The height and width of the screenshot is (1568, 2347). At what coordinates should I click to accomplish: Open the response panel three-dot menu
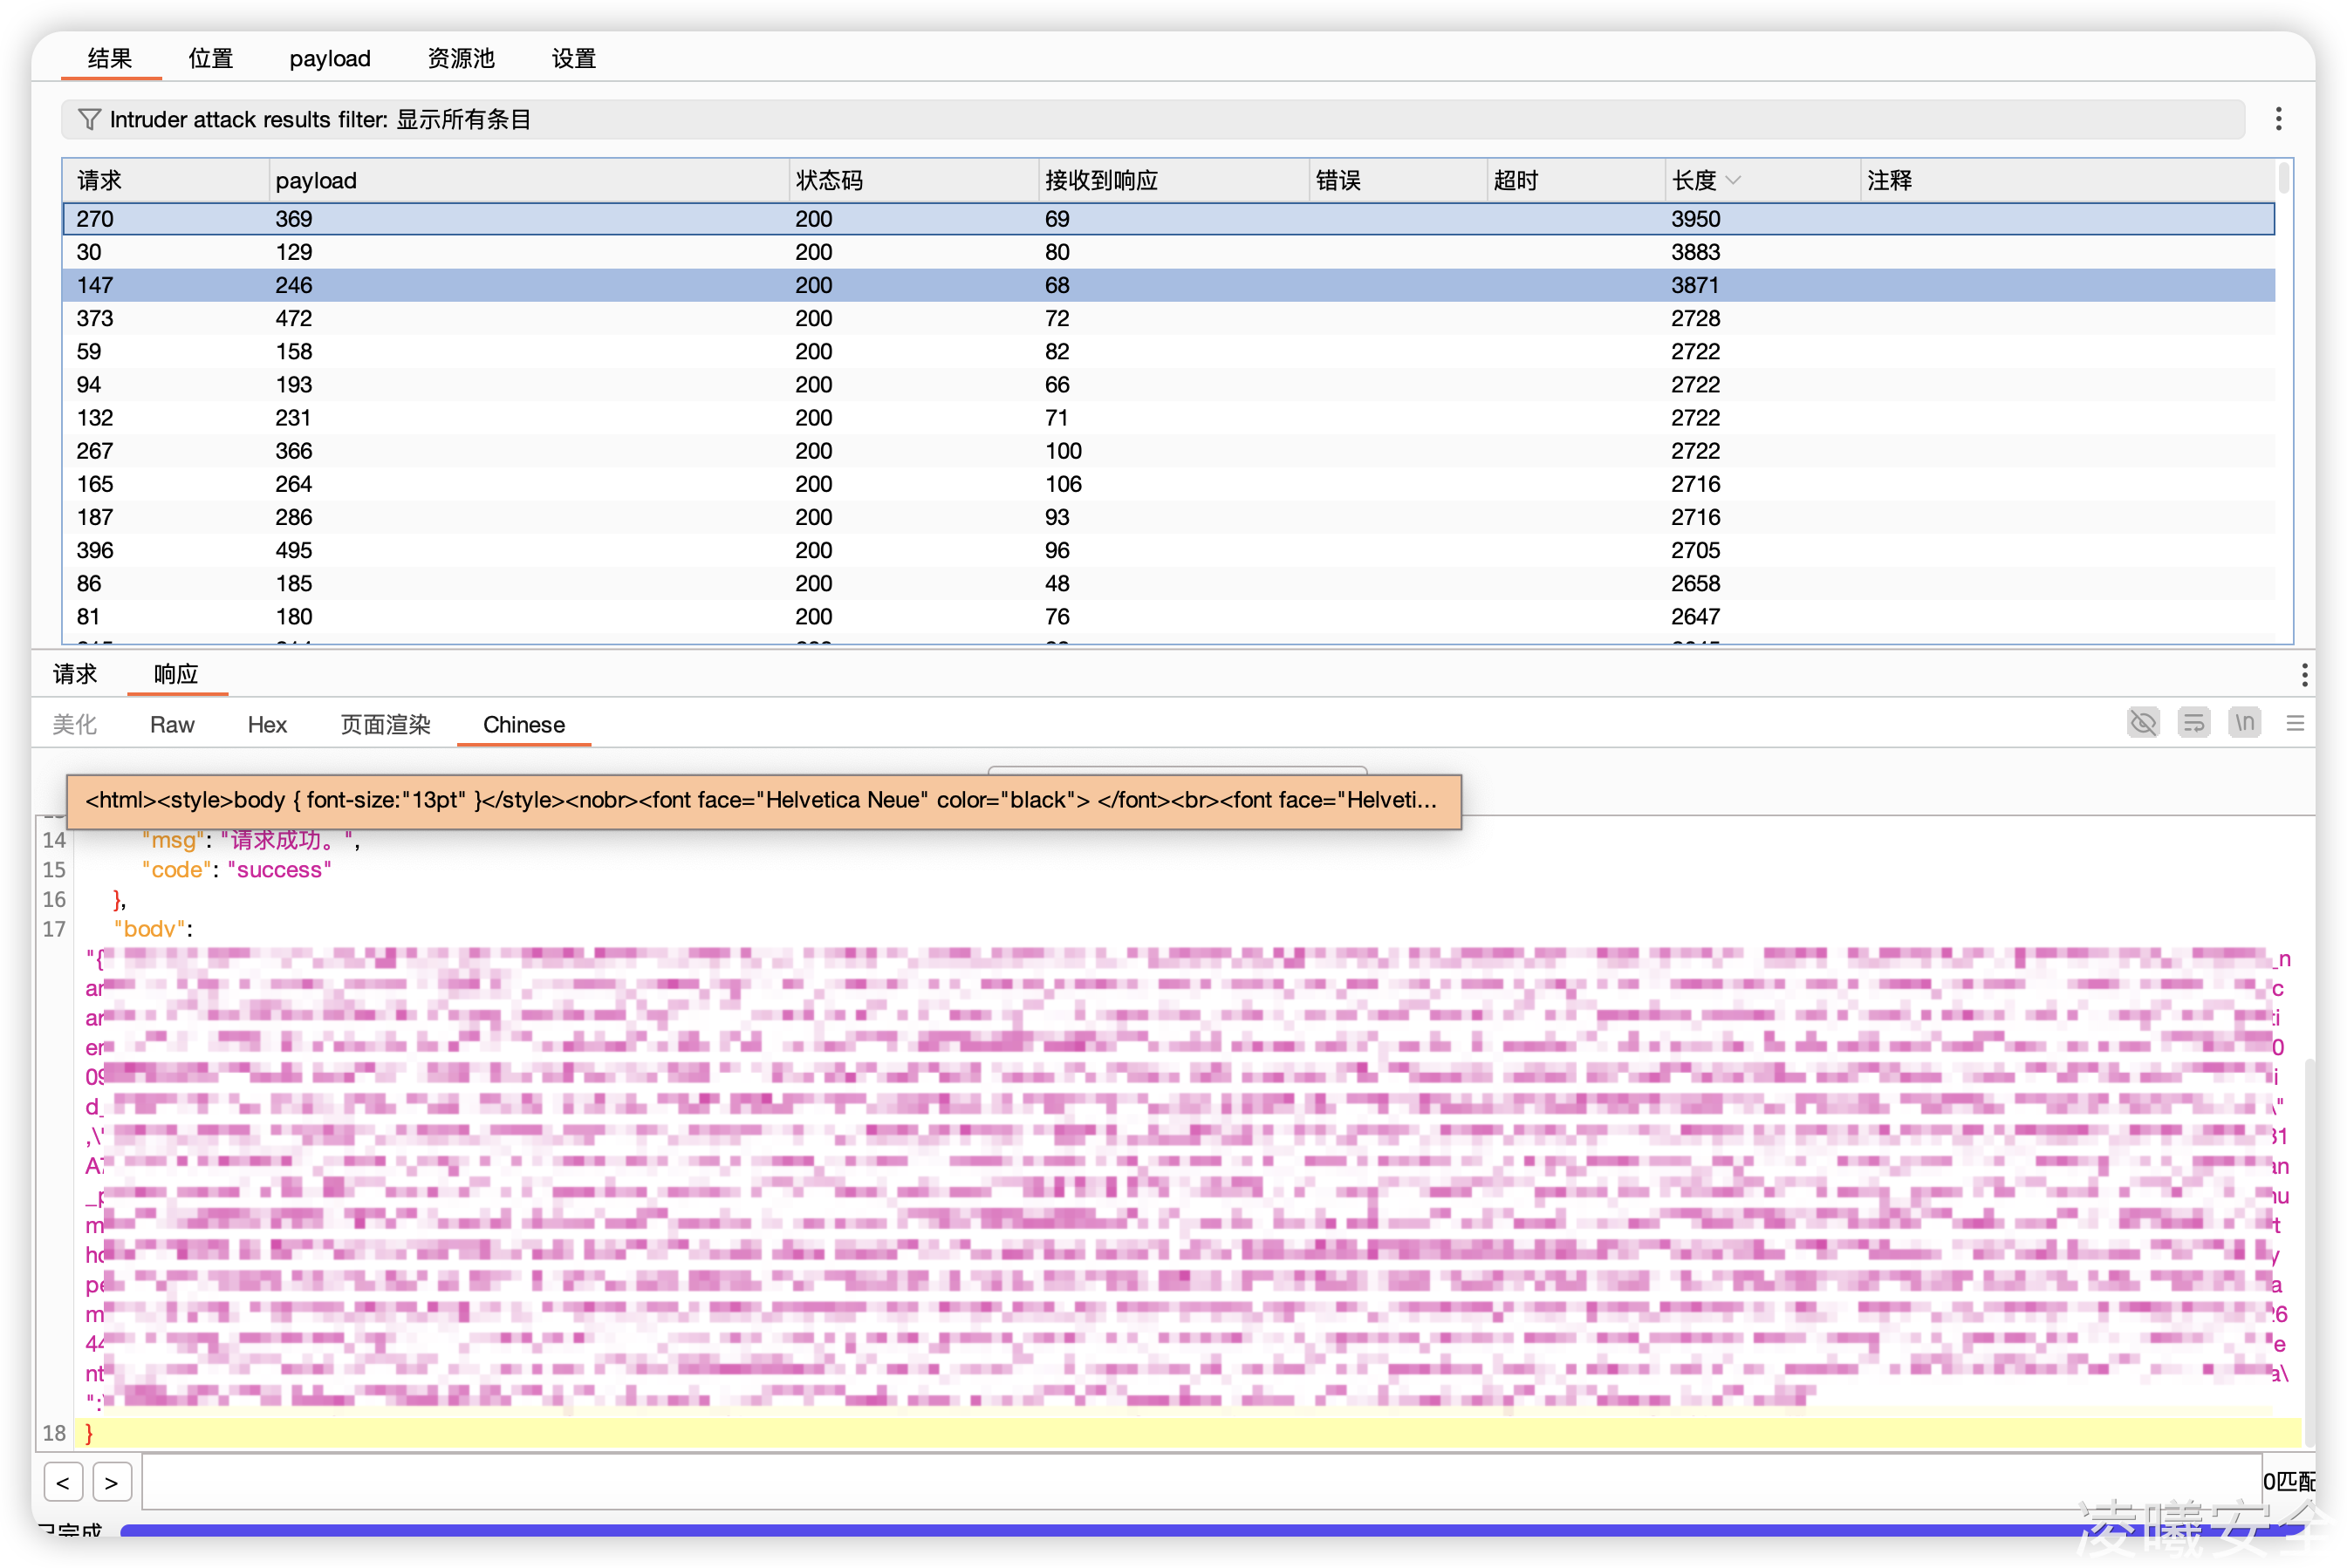coord(2304,675)
